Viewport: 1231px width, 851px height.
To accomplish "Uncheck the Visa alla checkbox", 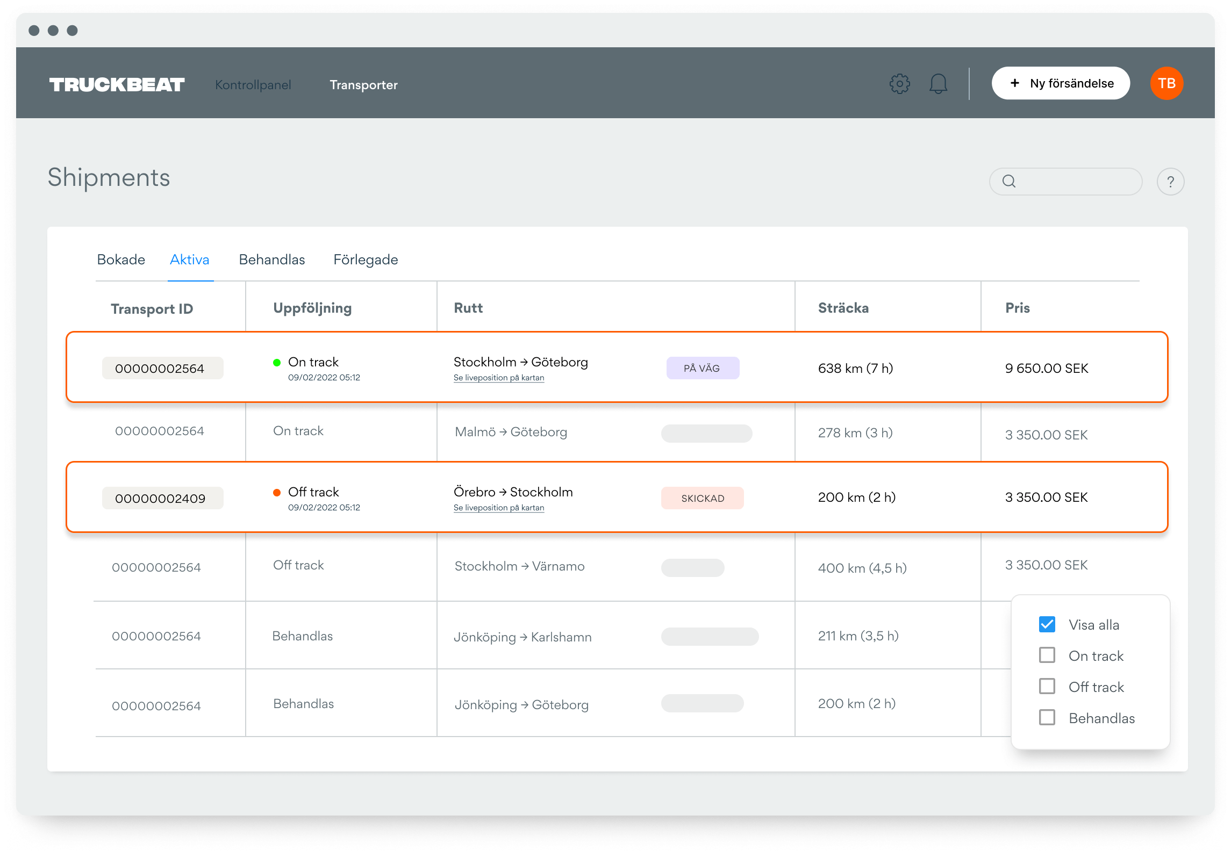I will coord(1047,624).
